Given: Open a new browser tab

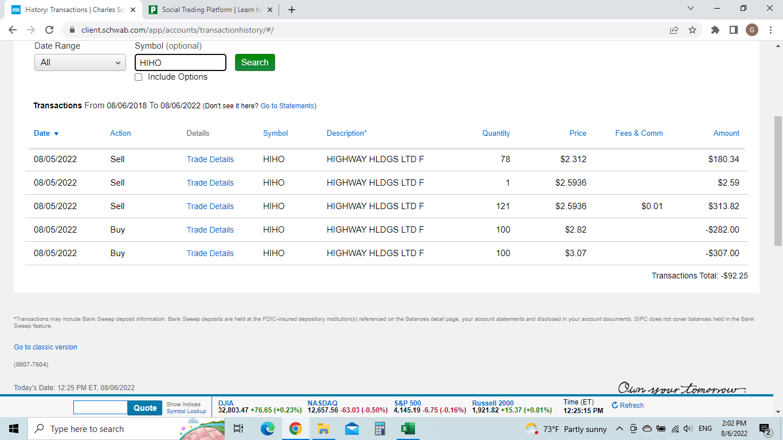Looking at the screenshot, I should 292,10.
